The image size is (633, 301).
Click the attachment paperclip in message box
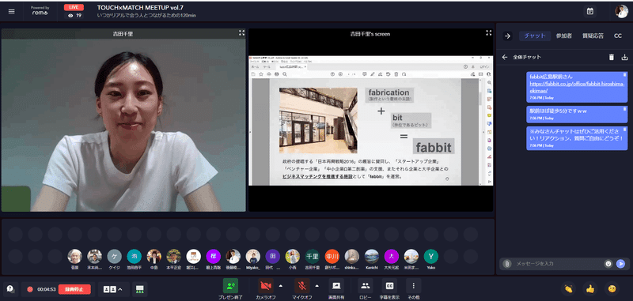(507, 264)
